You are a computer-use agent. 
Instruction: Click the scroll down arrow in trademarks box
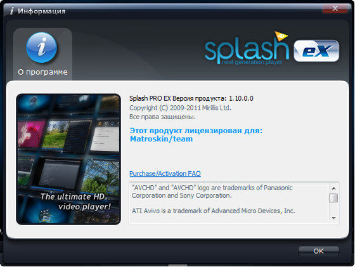[333, 218]
